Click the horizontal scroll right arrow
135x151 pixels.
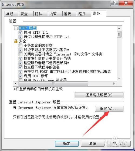click(114, 83)
